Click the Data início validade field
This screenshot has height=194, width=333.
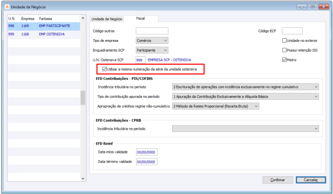click(147, 152)
